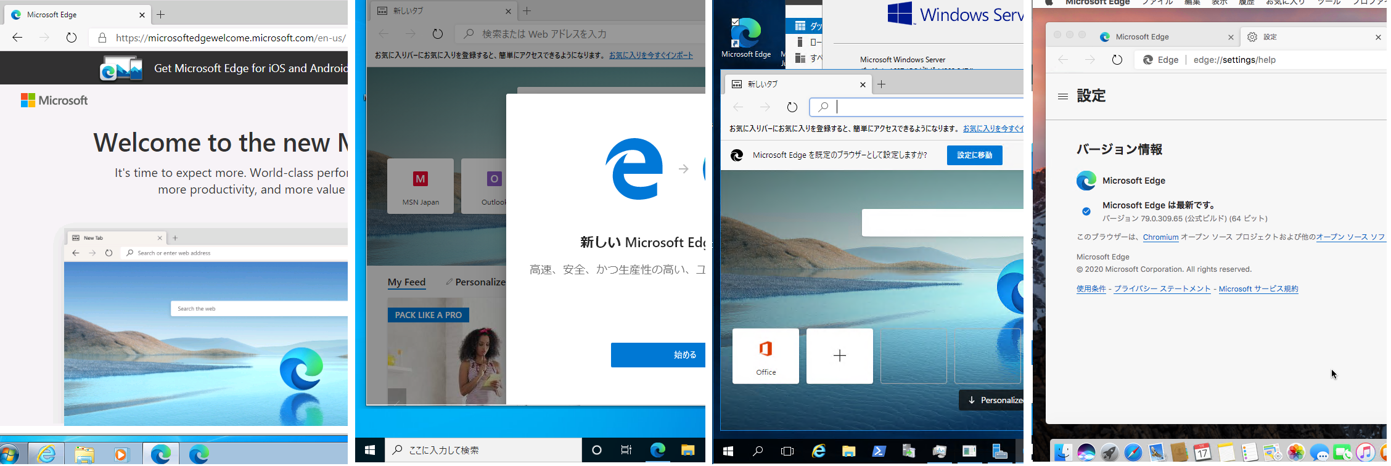Image resolution: width=1391 pixels, height=466 pixels.
Task: Open the 履歴 menu in the macOS menu bar
Action: [1247, 2]
